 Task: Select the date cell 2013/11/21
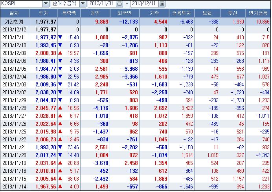15,147
